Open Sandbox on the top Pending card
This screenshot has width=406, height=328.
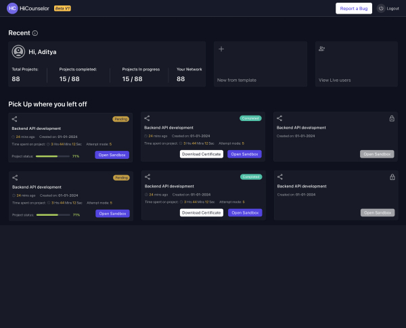pyautogui.click(x=112, y=156)
